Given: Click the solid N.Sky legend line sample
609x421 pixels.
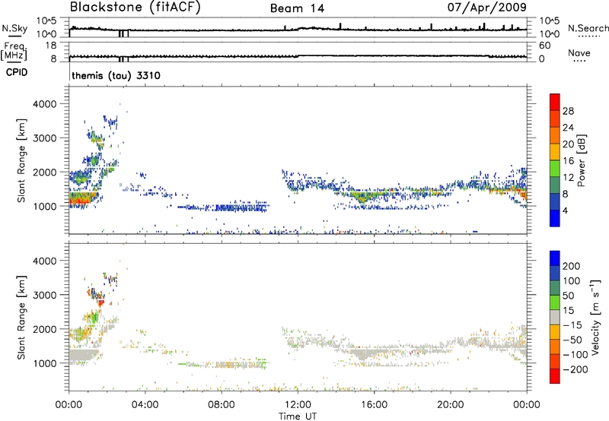Looking at the screenshot, I should (14, 36).
